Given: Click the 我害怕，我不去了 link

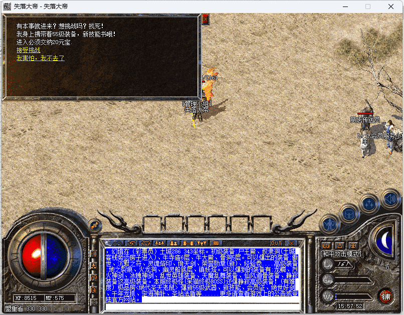Looking at the screenshot, I should pyautogui.click(x=41, y=58).
